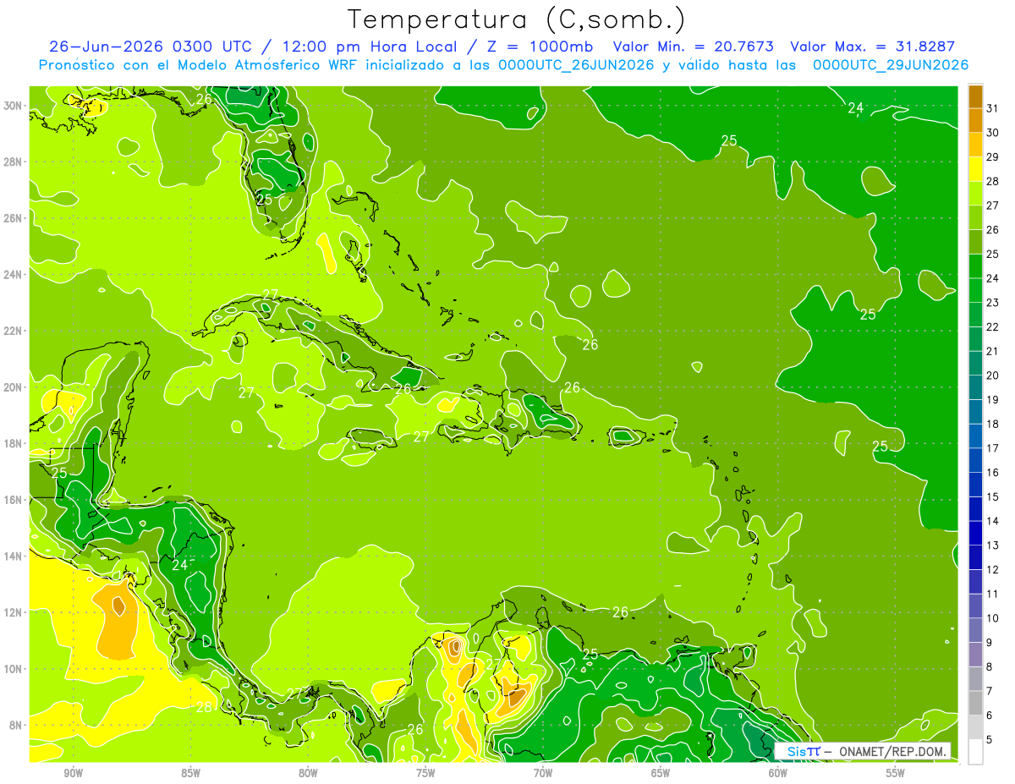Click the "90W" longitude axis label
Image resolution: width=1015 pixels, height=784 pixels.
[73, 772]
